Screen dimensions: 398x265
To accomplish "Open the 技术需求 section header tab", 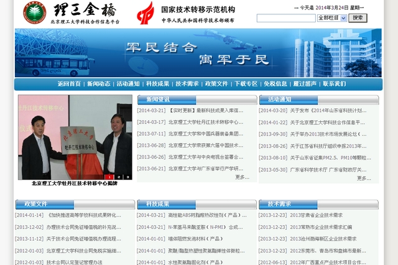I will coord(279,204).
